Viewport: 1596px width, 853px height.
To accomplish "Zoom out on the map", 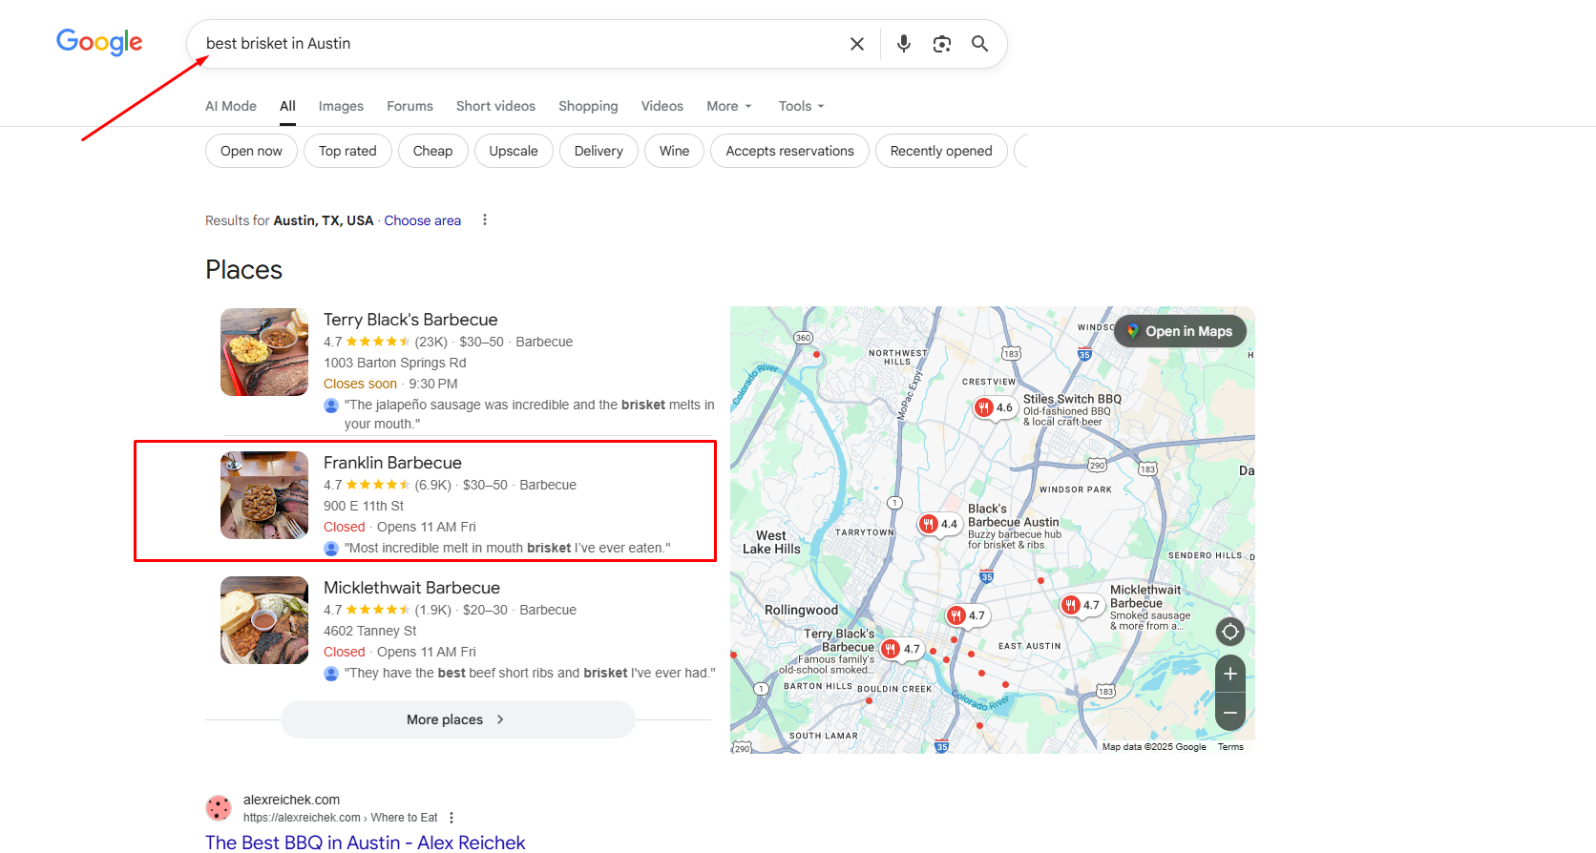I will tap(1230, 713).
